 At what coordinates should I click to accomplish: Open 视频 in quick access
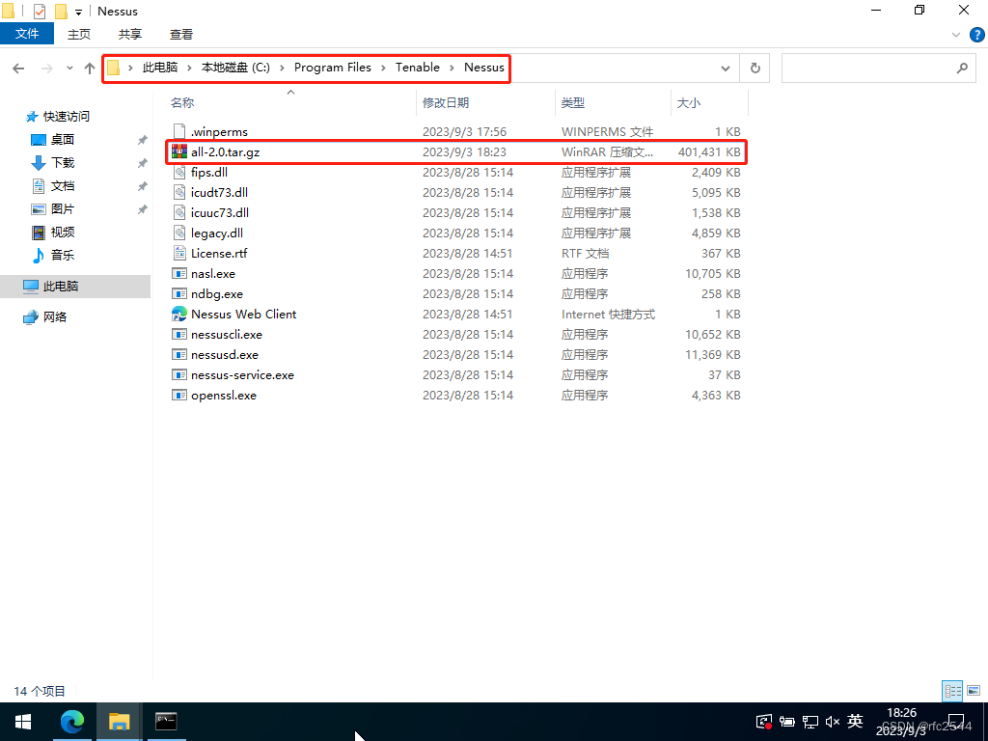[53, 233]
